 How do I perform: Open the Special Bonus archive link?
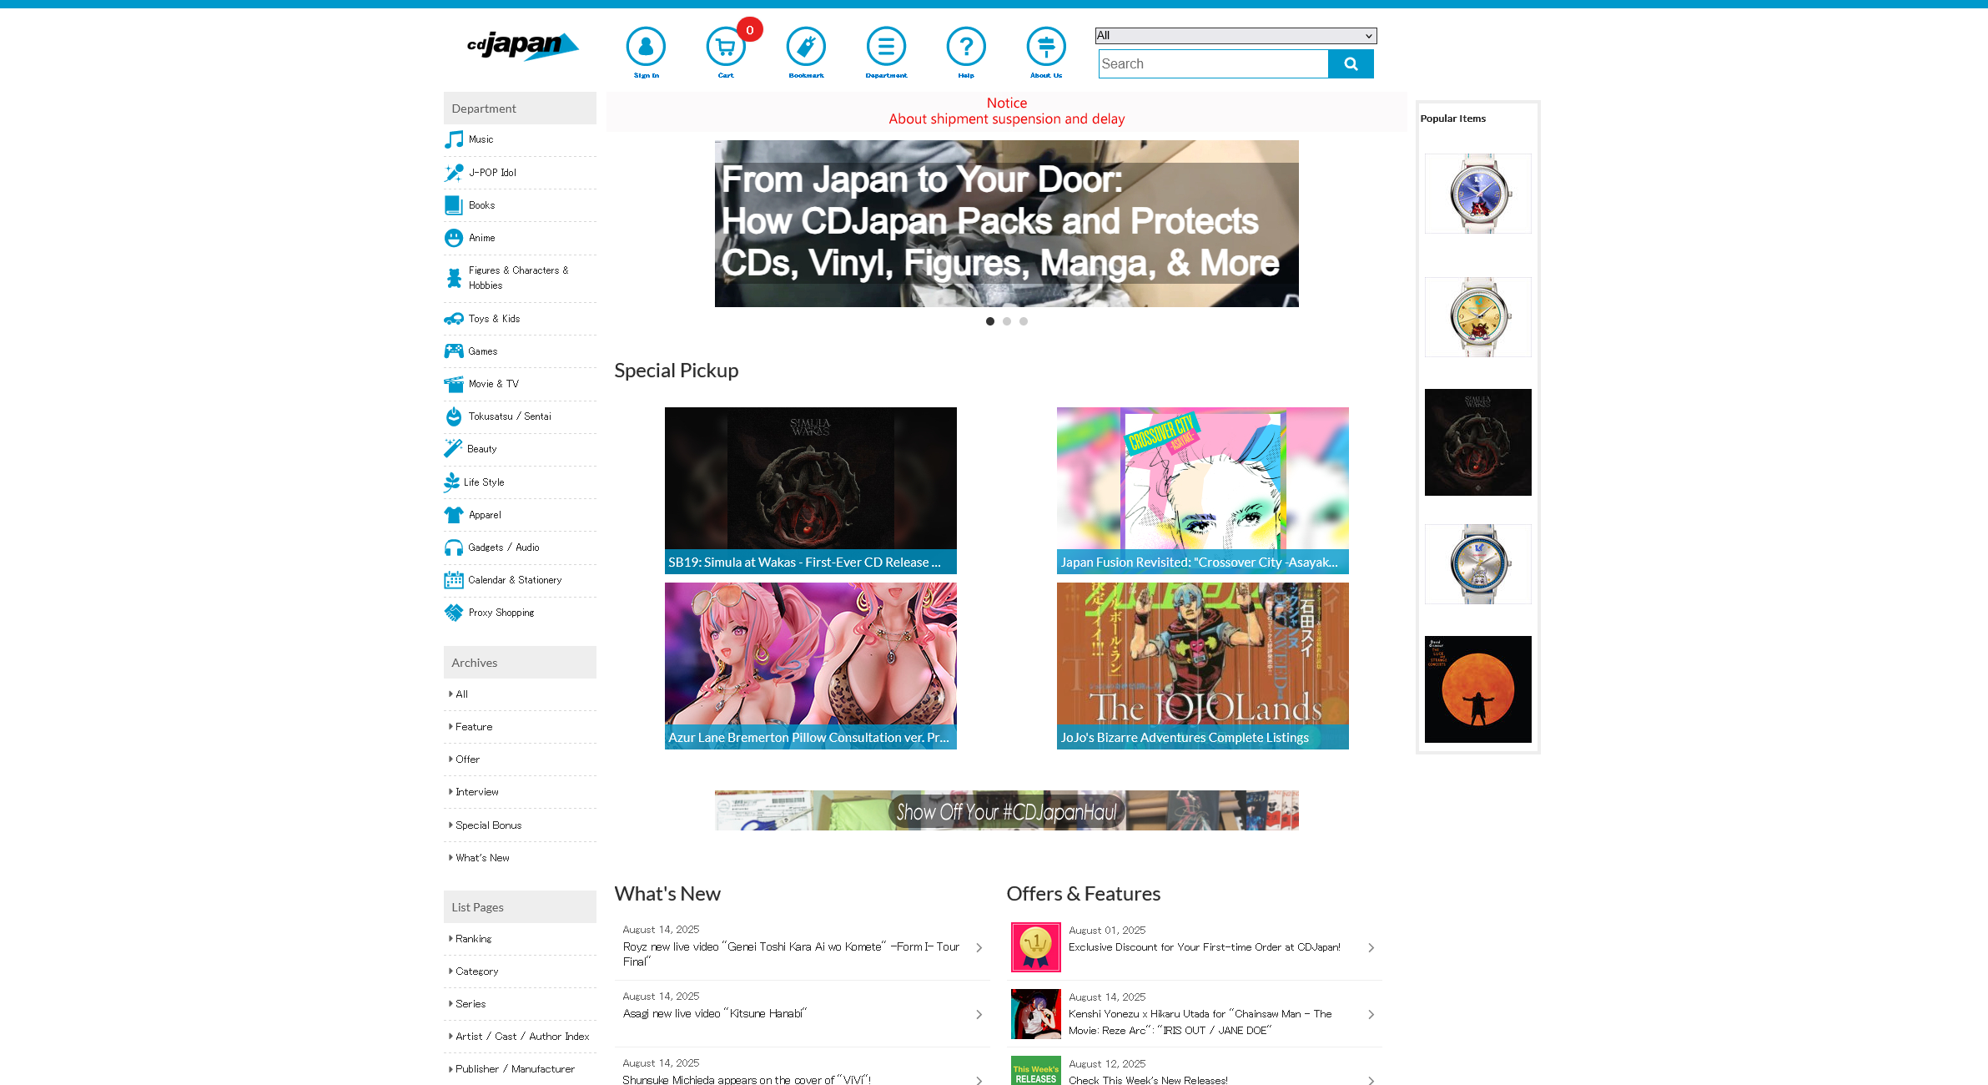pos(488,825)
